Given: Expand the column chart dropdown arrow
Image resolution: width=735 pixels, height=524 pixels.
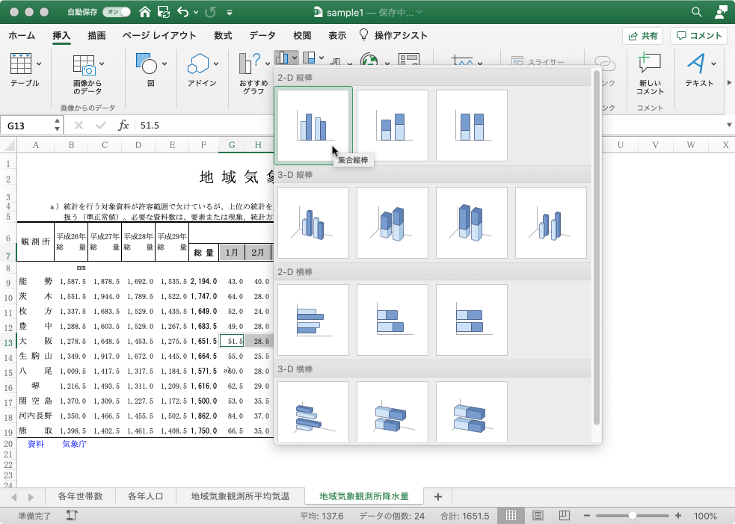Looking at the screenshot, I should pos(295,58).
